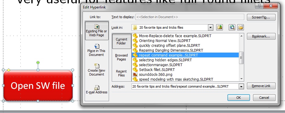Open the Address dropdown arrow
Viewport: 285px width, 113px height.
pyautogui.click(x=241, y=86)
